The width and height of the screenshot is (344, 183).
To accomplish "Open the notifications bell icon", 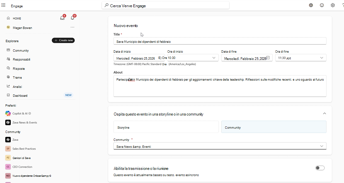I will coord(73,18).
